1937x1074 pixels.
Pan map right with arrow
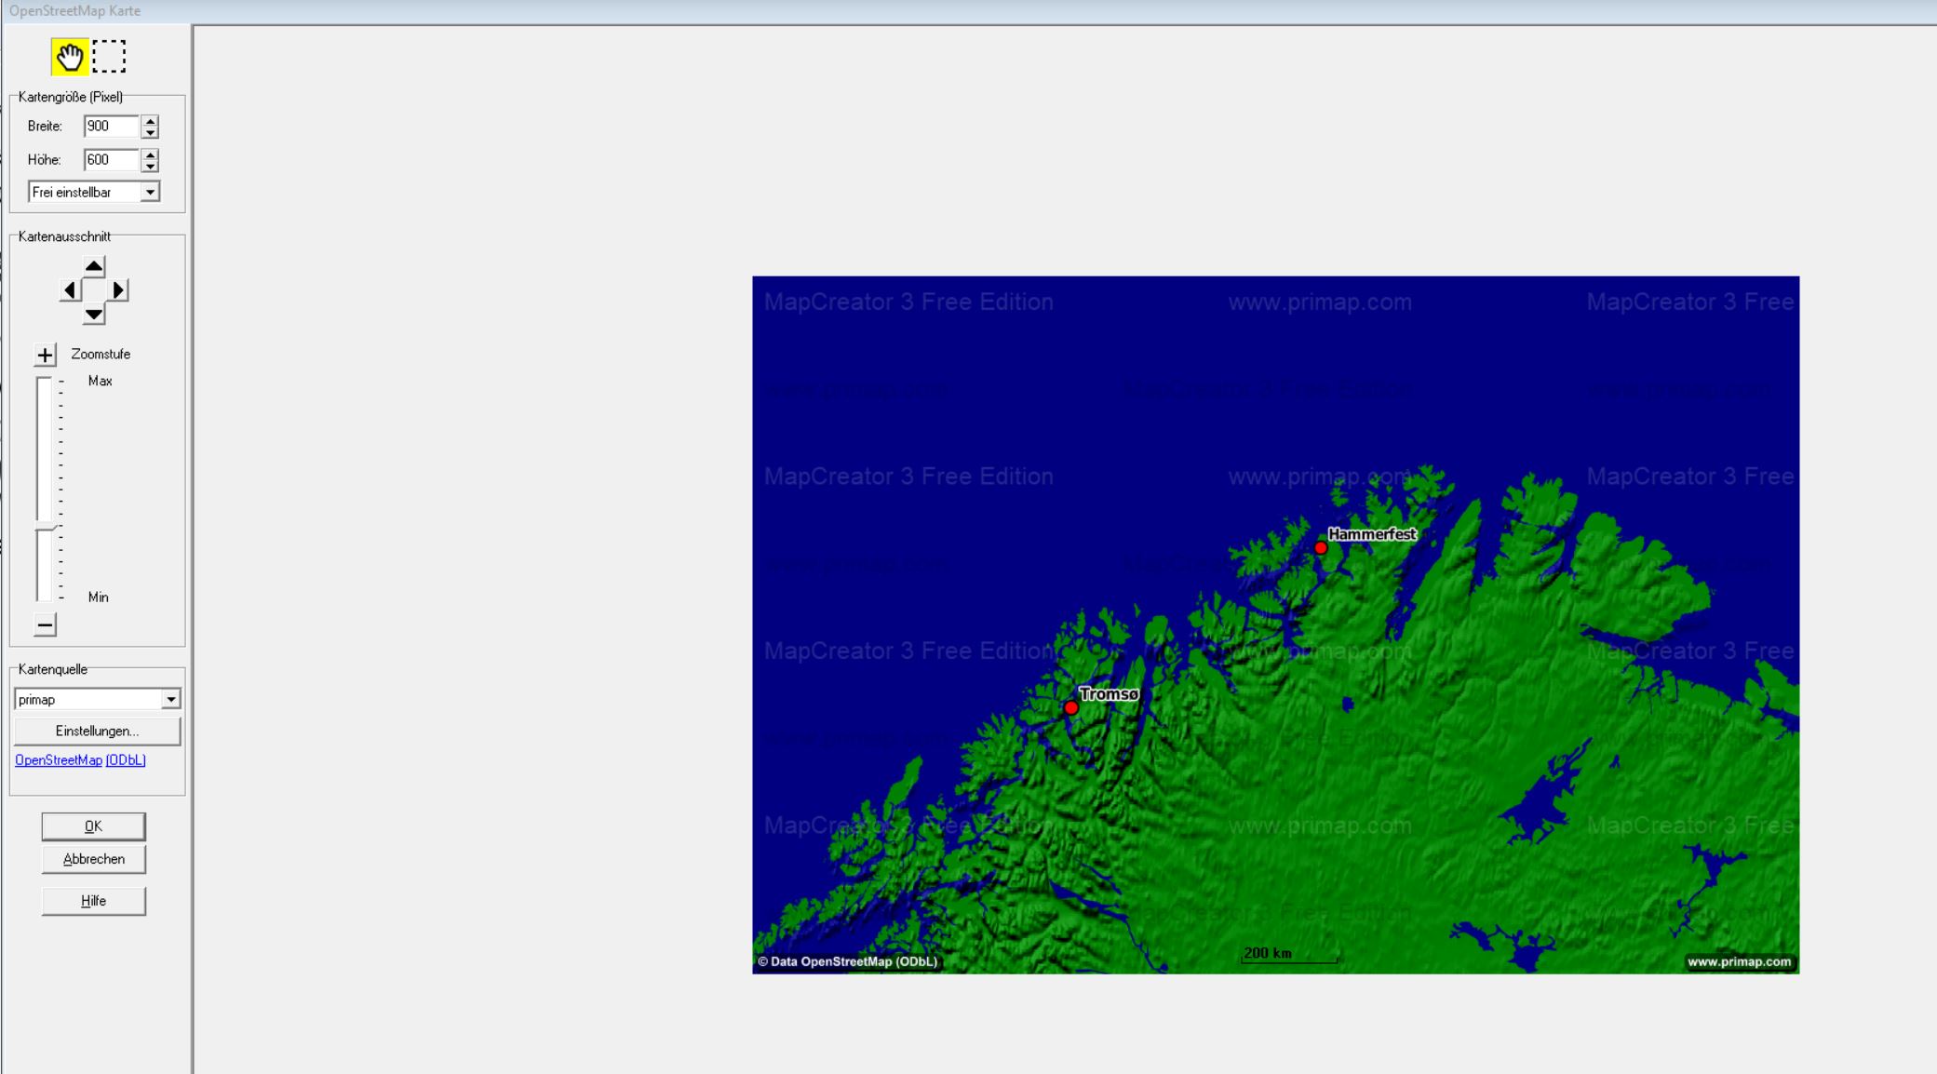(118, 290)
